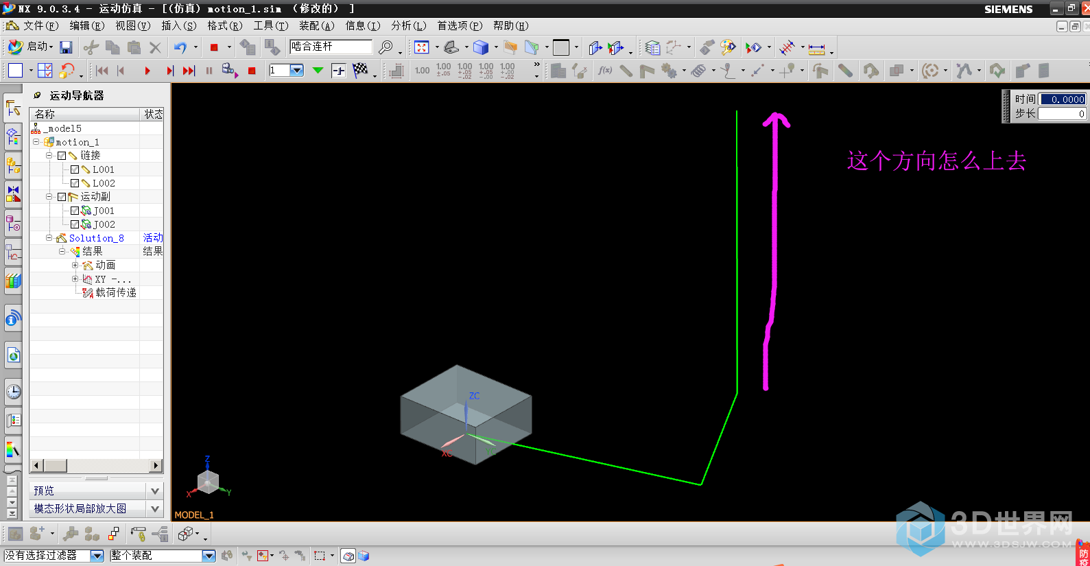This screenshot has height=566, width=1090.
Task: Click the 步长 step value field
Action: pos(1062,114)
